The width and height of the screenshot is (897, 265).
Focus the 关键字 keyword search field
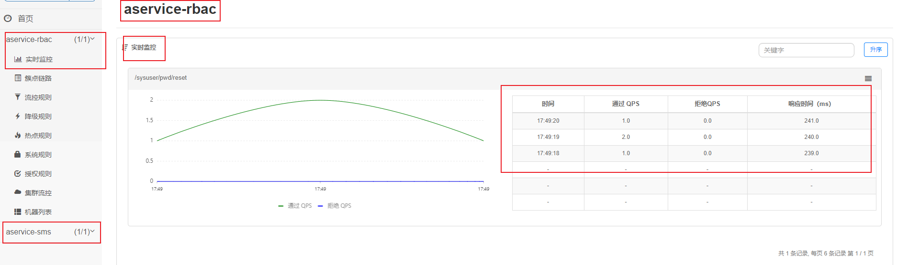807,50
